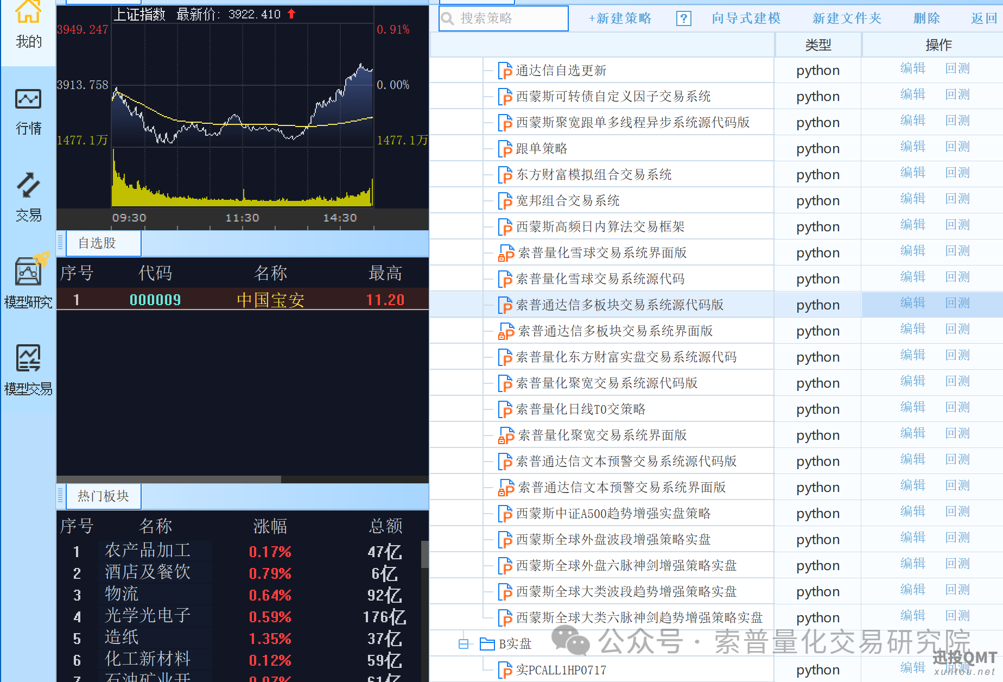Click 编辑 for 通达信自选更新 strategy
The image size is (1003, 682).
[912, 68]
